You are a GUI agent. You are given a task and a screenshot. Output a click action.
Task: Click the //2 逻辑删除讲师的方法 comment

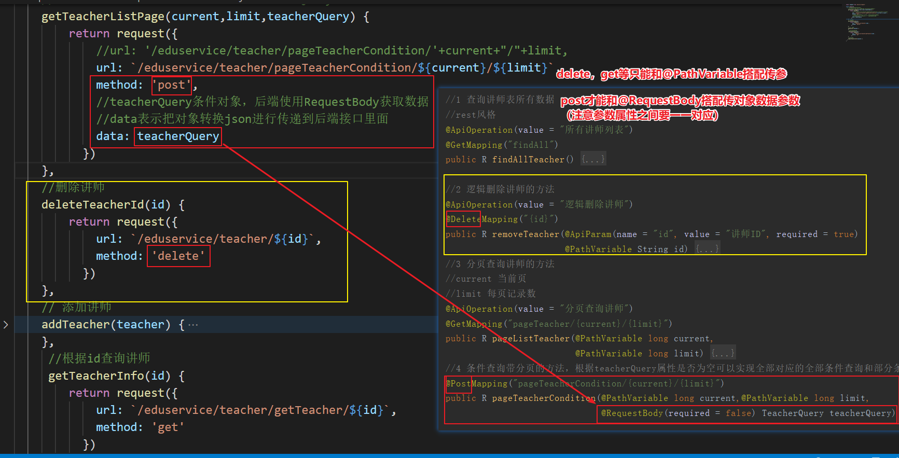pos(500,189)
